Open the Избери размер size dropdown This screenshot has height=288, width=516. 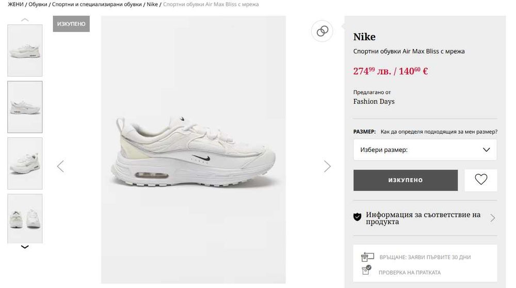click(425, 150)
